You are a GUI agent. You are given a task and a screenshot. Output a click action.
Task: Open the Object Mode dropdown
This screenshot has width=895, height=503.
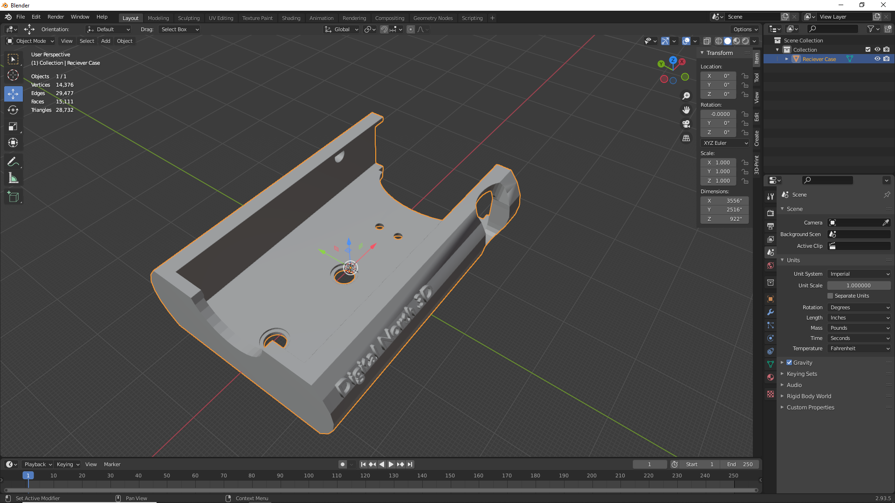pos(30,41)
